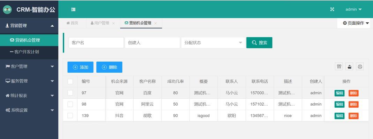Viewport: 373px width, 139px height.
Task: Open the column filter grid icon
Action: pyautogui.click(x=339, y=66)
